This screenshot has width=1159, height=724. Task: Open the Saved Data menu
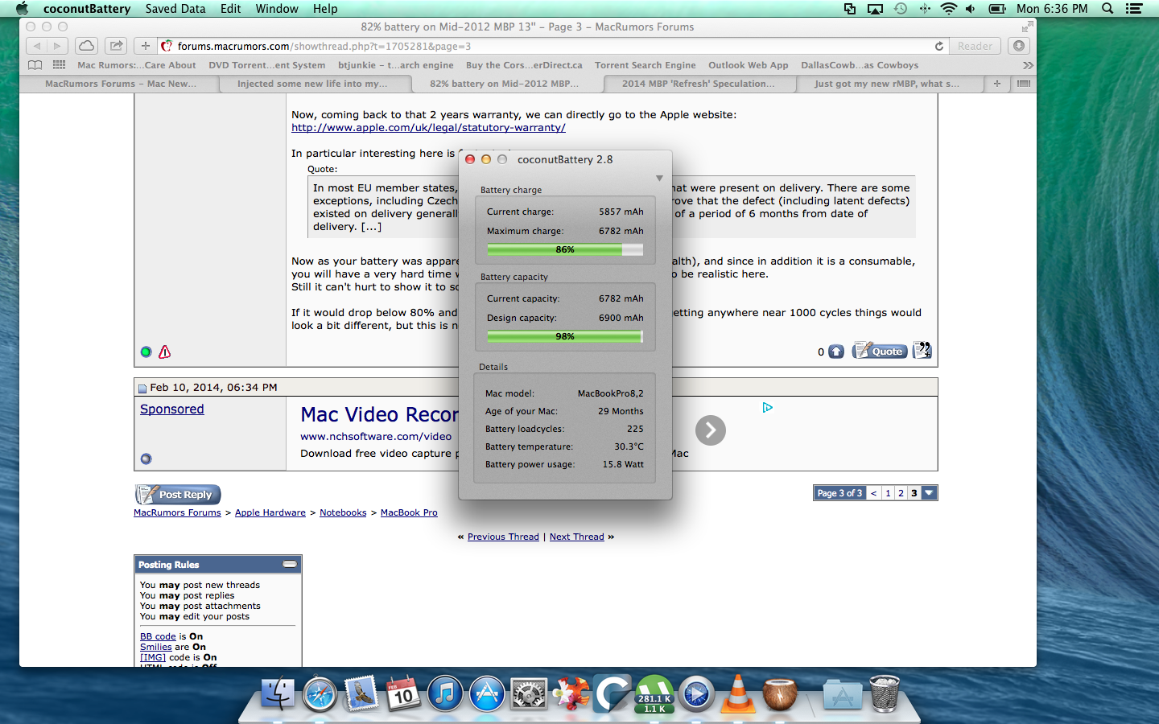point(175,9)
